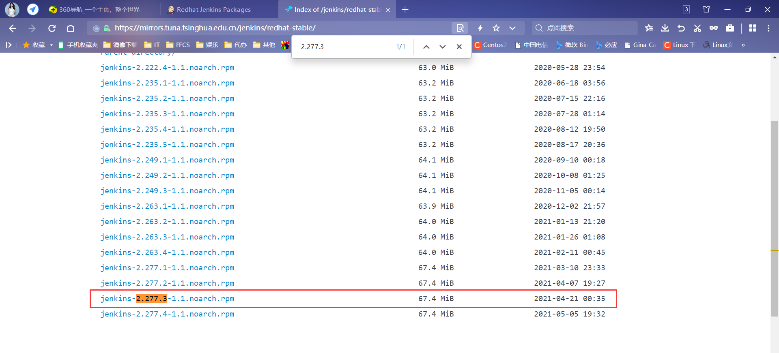Screen dimensions: 779x353
Task: Open the Linux下 bookmark
Action: pyautogui.click(x=680, y=45)
